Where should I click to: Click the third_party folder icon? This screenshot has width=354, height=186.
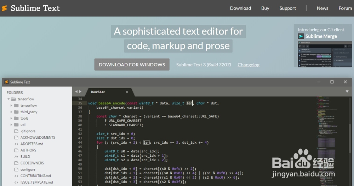(16, 112)
